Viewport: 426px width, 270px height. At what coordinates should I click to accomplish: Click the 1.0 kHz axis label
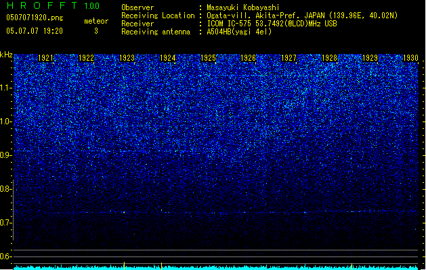pyautogui.click(x=5, y=122)
